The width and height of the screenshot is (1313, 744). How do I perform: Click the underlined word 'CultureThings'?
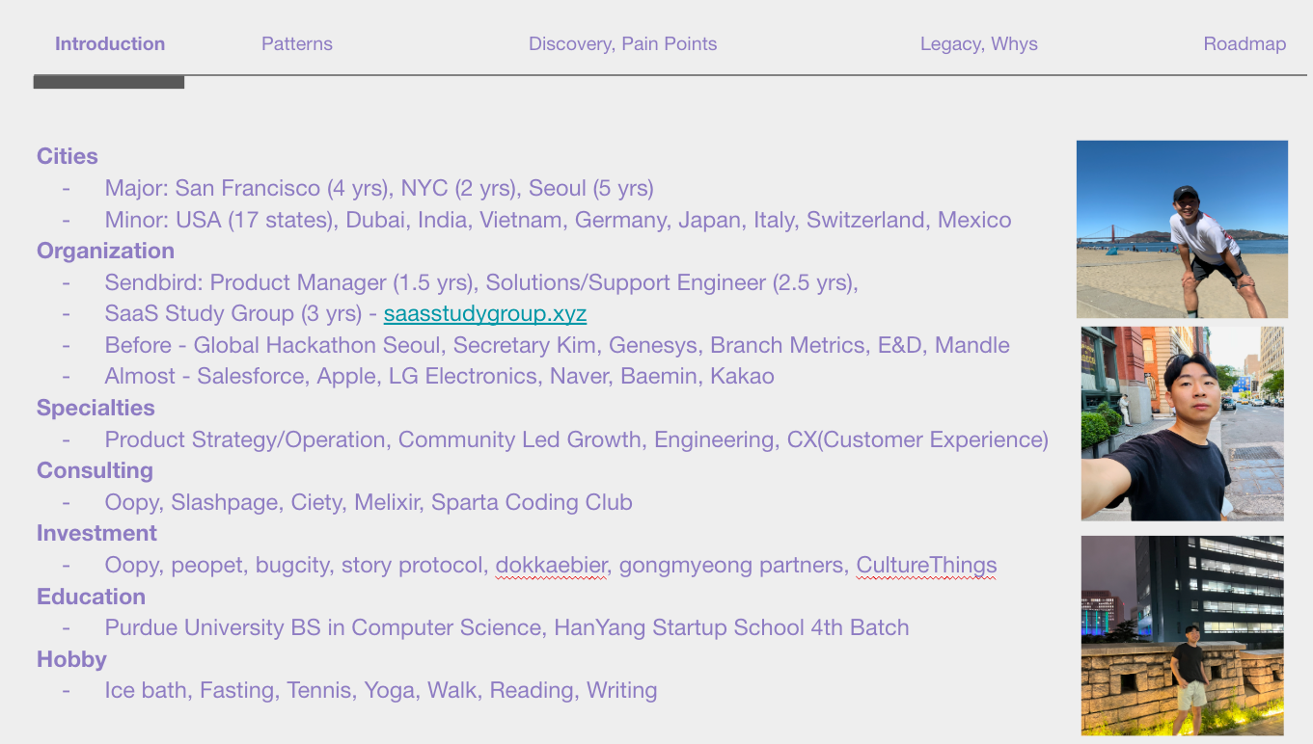(x=926, y=565)
